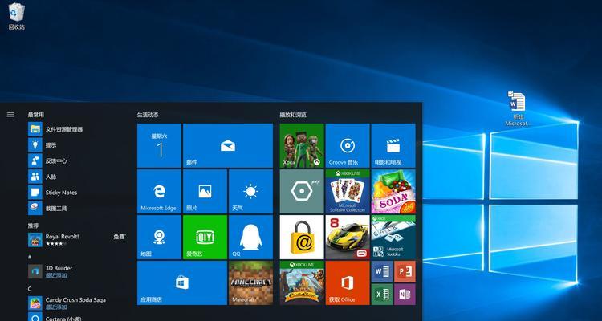Image resolution: width=602 pixels, height=321 pixels.
Task: Open the 天气 weather tile
Action: click(250, 191)
